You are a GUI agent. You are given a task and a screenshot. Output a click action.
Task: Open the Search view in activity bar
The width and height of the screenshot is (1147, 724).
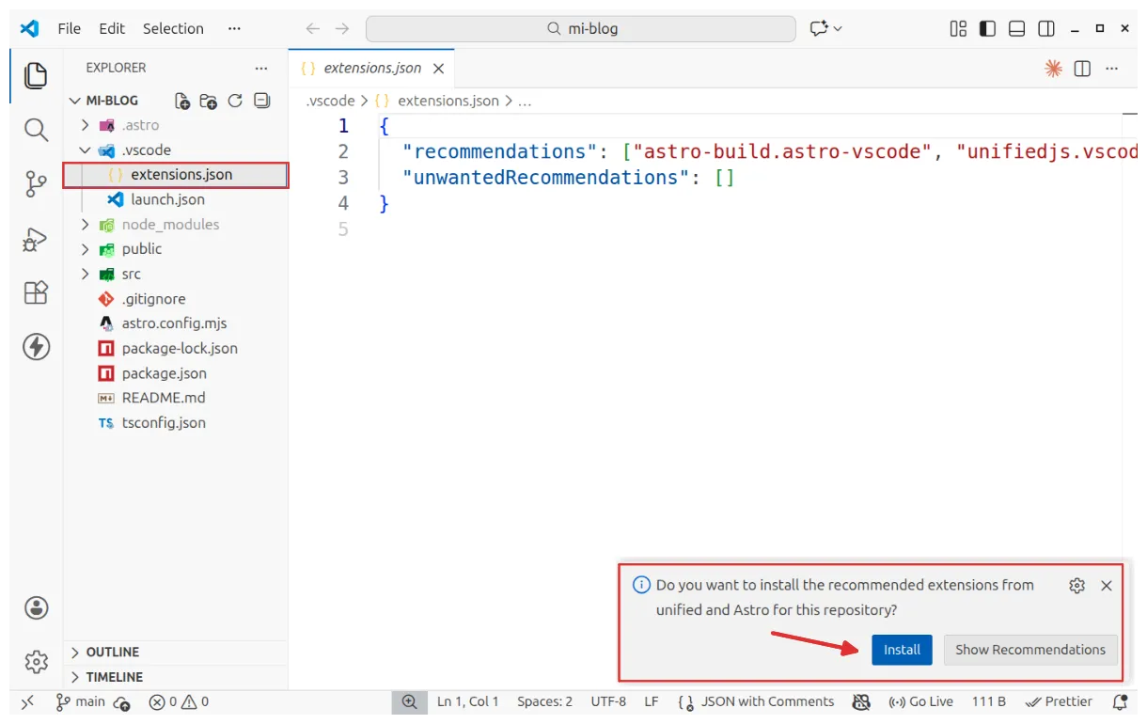tap(36, 130)
